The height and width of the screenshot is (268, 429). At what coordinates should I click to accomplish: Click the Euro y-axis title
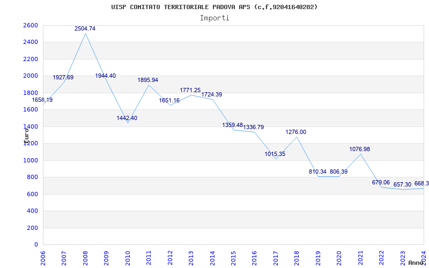26,136
